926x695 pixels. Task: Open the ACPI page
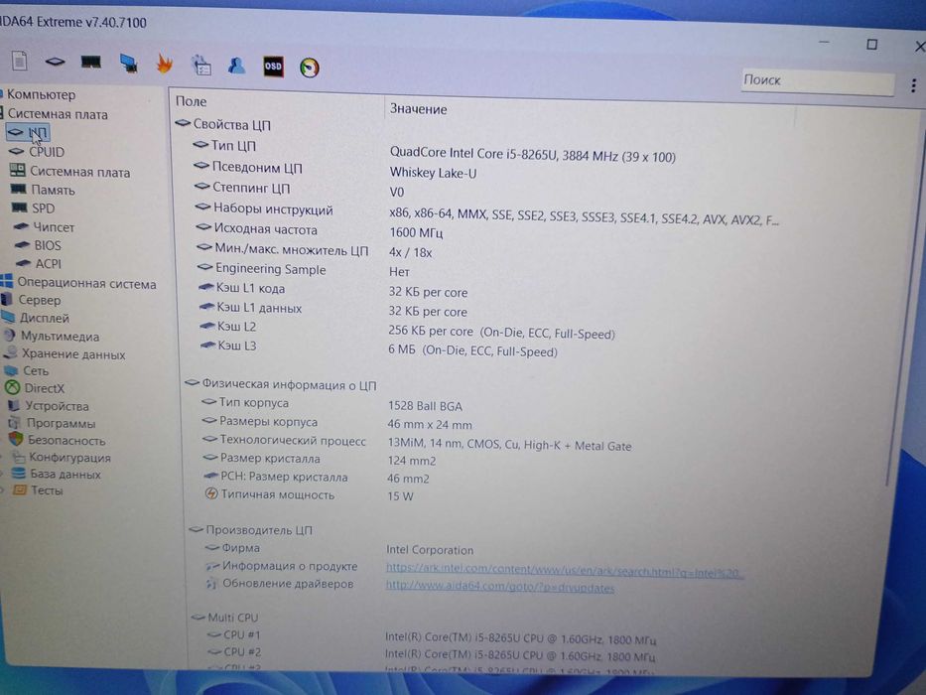[48, 263]
